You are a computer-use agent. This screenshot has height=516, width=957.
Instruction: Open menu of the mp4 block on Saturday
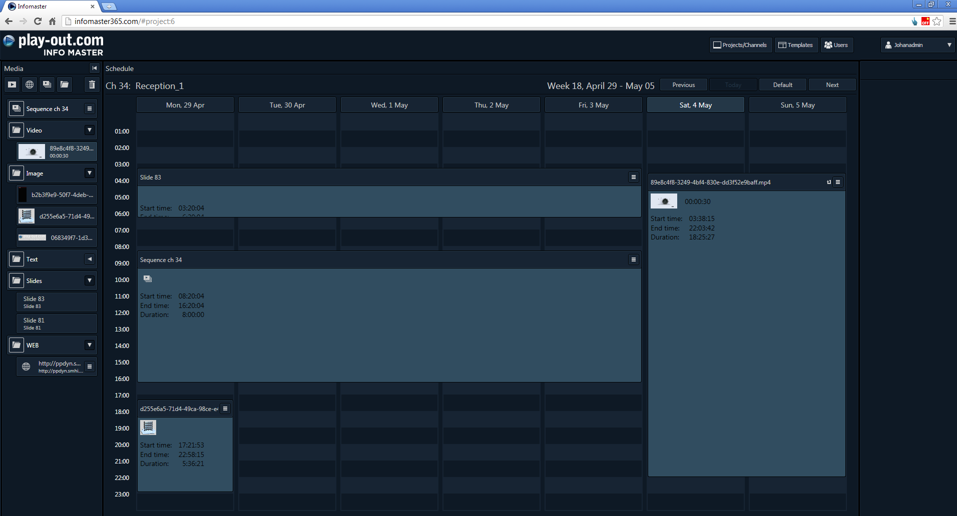tap(838, 182)
